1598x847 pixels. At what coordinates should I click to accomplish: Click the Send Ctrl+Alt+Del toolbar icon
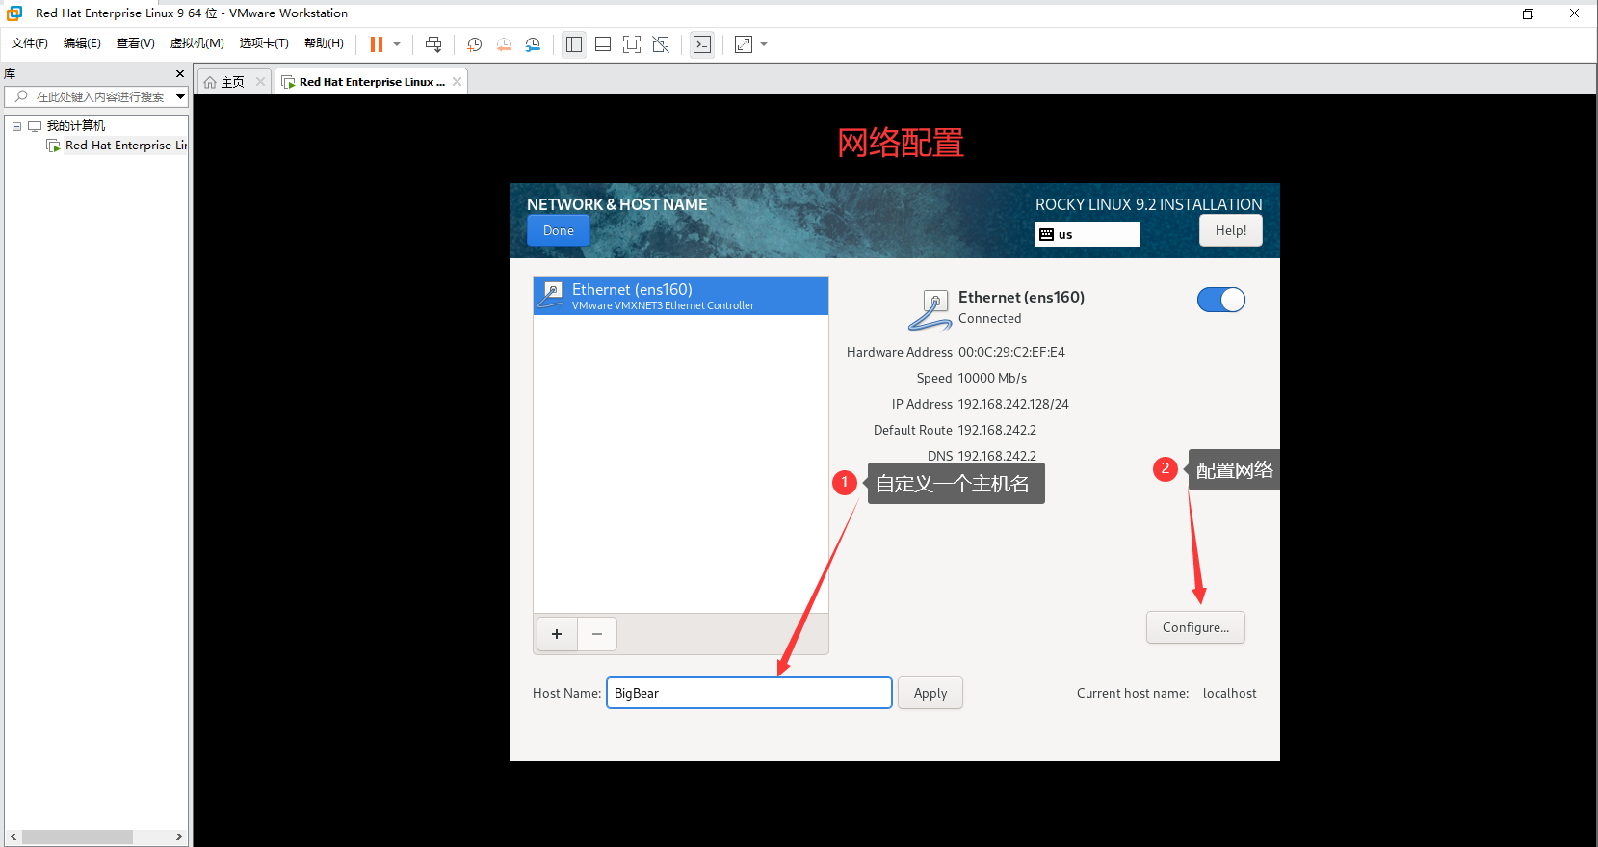(x=433, y=44)
